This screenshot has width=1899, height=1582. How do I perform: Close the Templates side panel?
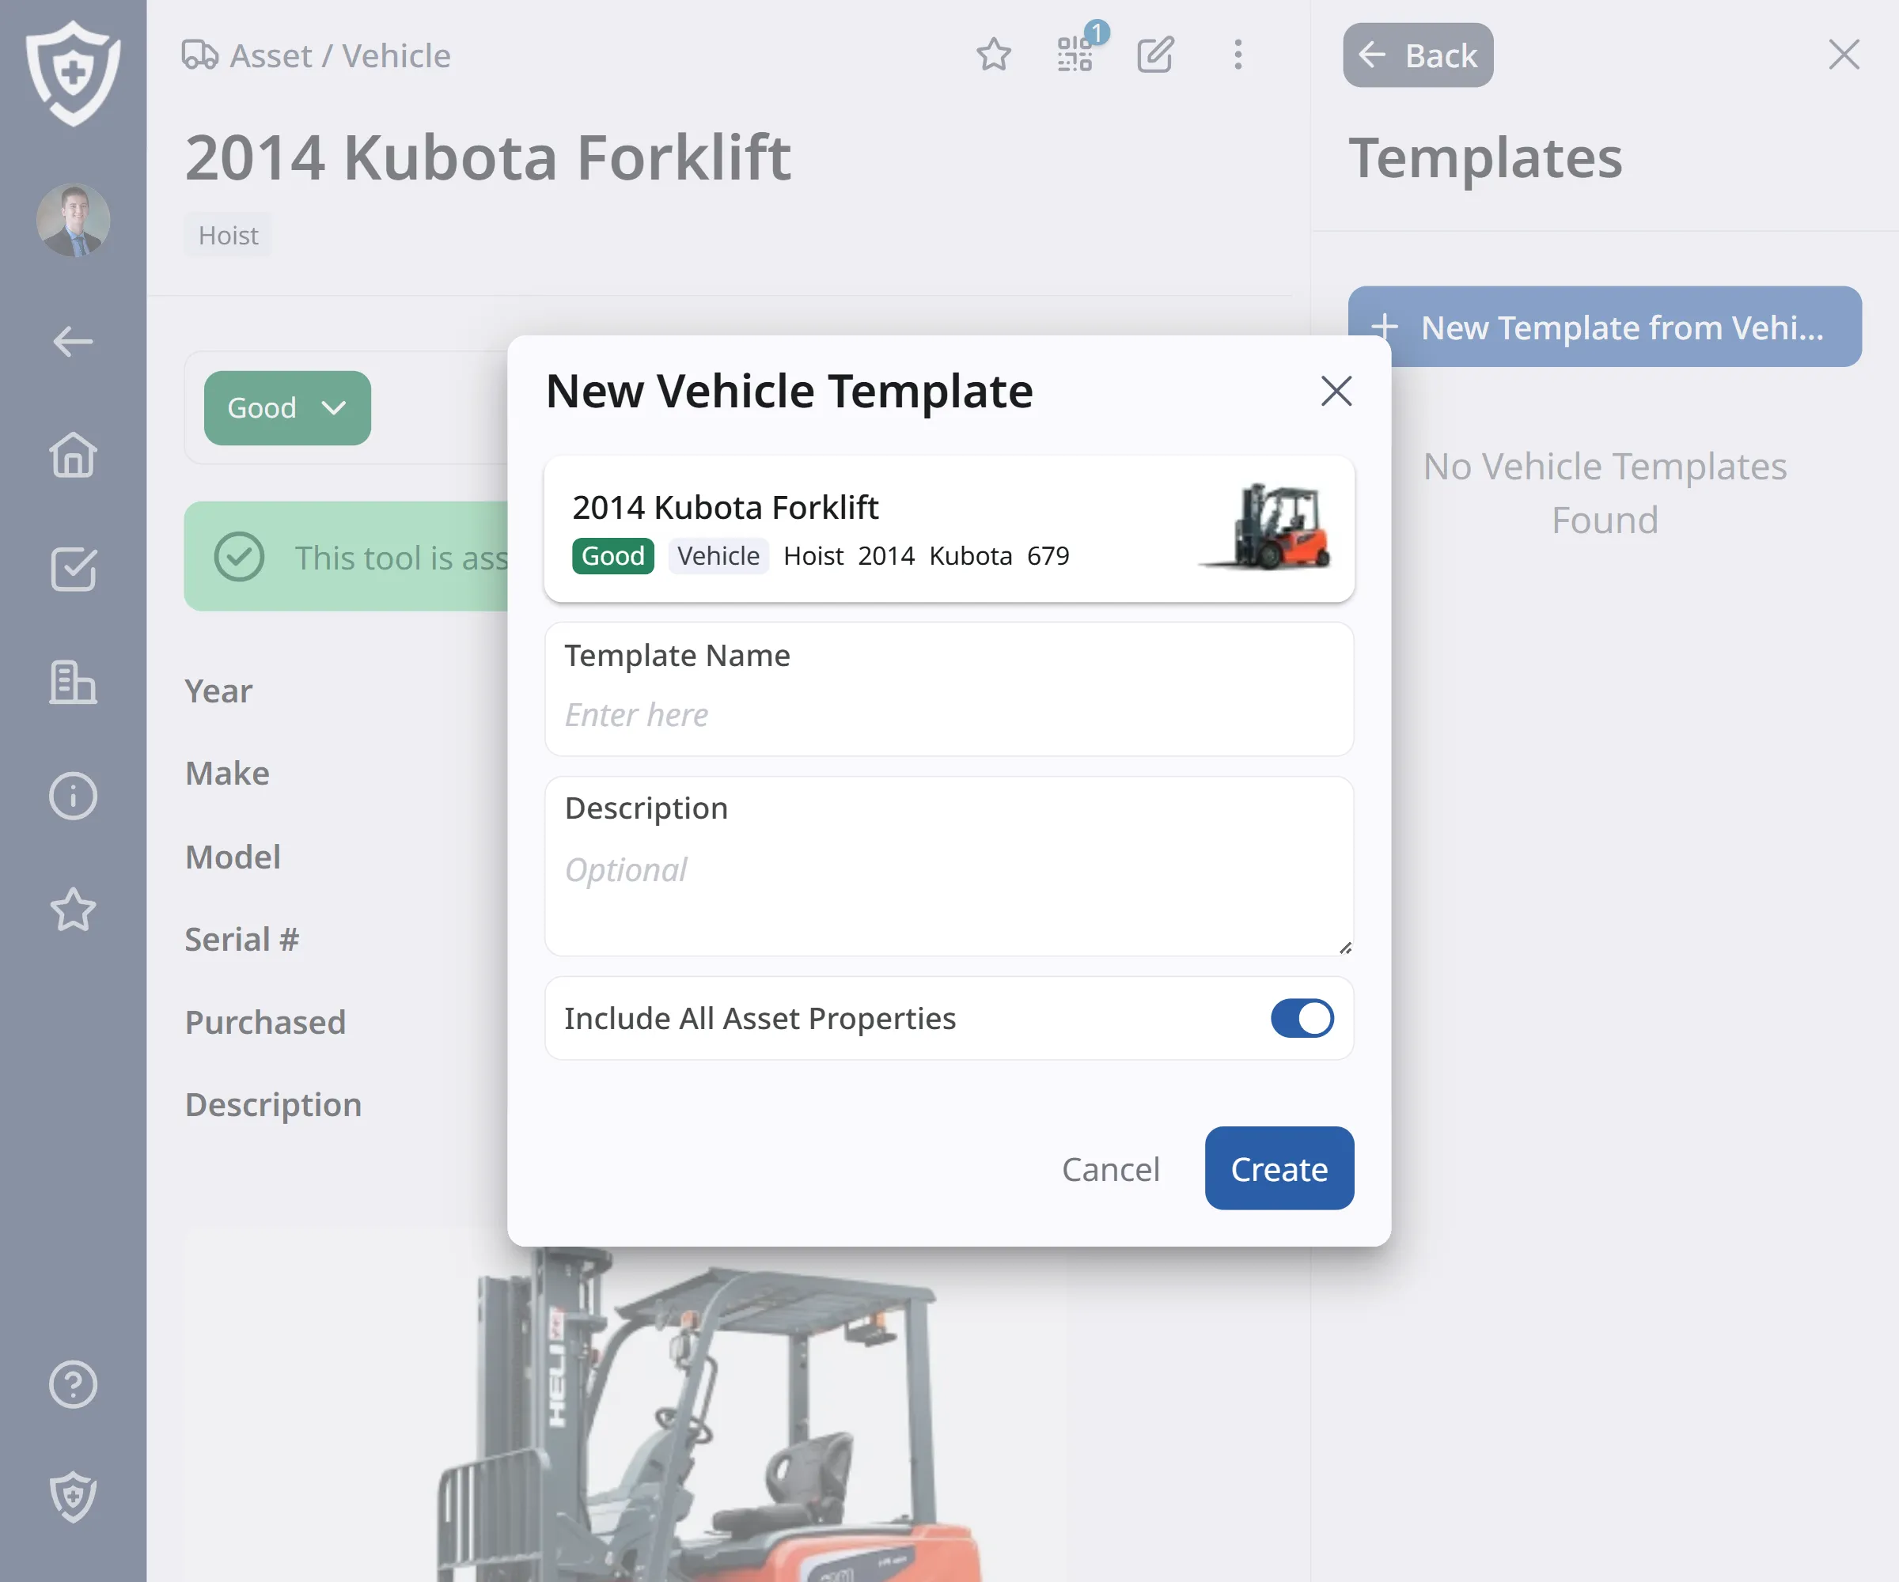click(1844, 55)
